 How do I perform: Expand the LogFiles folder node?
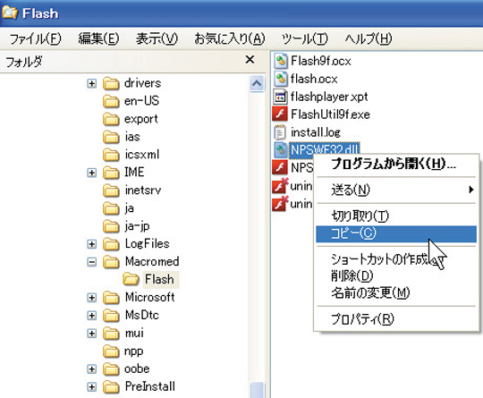pos(91,244)
